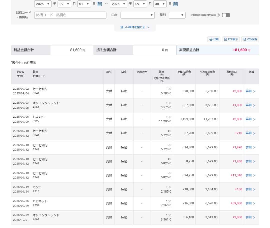This screenshot has height=228, width=270.
Task: Click the 銘柄コード・銘柄名 input field
Action: click(70, 15)
